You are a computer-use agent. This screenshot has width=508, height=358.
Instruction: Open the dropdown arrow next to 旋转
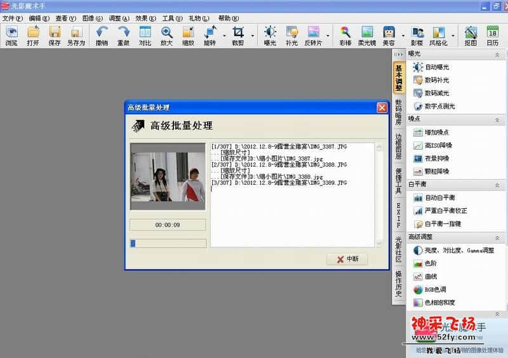225,36
